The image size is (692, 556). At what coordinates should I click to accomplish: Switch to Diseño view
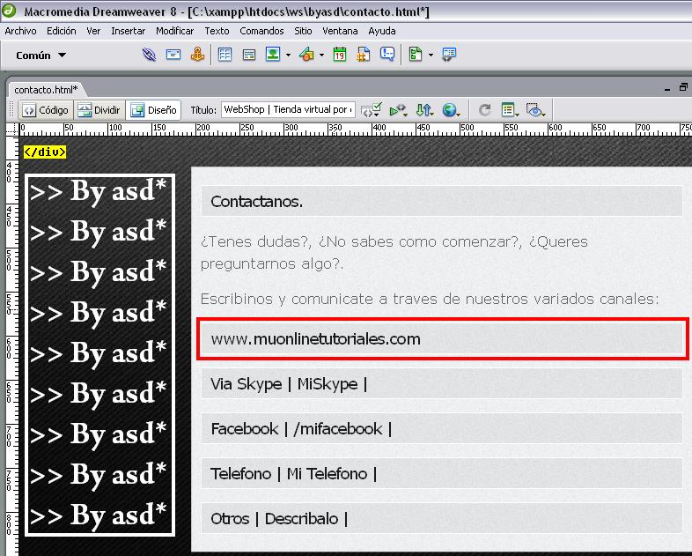tap(153, 110)
